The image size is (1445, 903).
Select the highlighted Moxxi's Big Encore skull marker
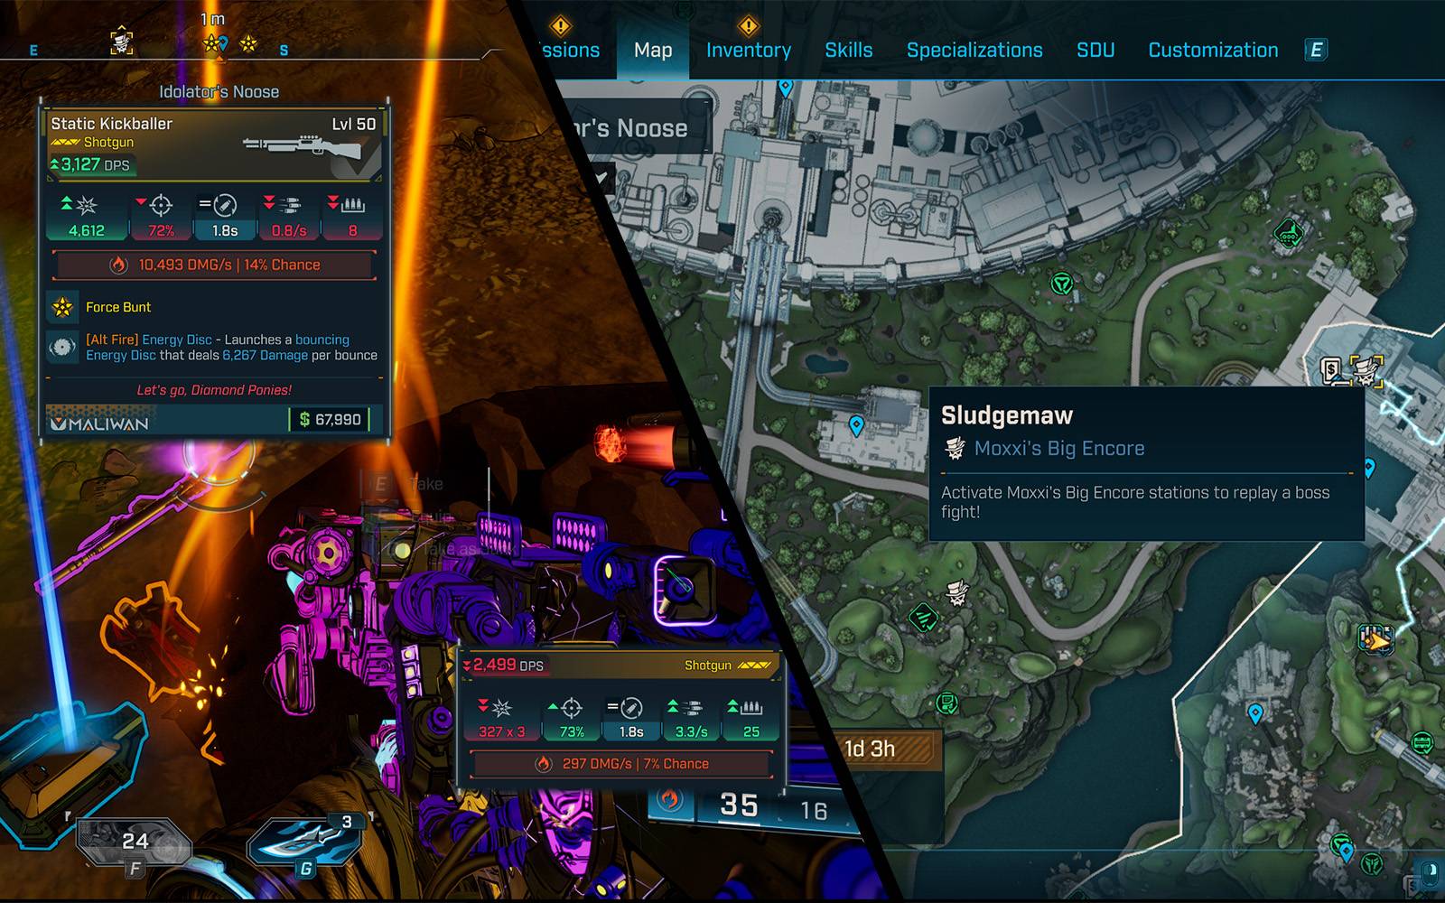(x=1366, y=369)
